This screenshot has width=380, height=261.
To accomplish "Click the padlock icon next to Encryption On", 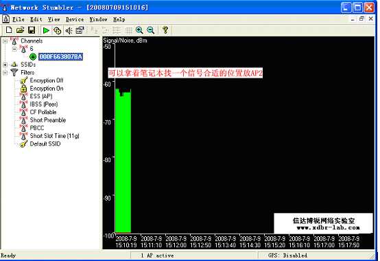I will (x=23, y=89).
